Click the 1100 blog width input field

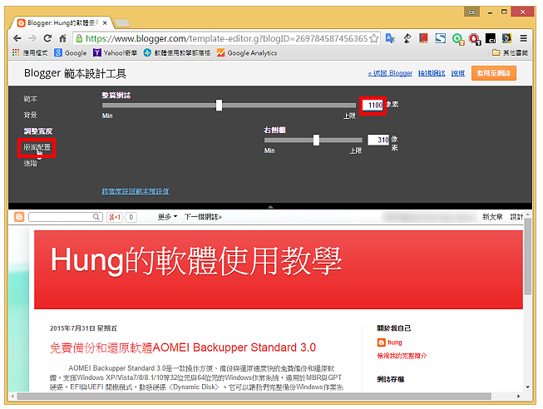[x=373, y=105]
